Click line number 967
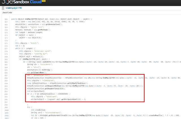Image resolution: width=181 pixels, height=119 pixels. click(x=6, y=22)
